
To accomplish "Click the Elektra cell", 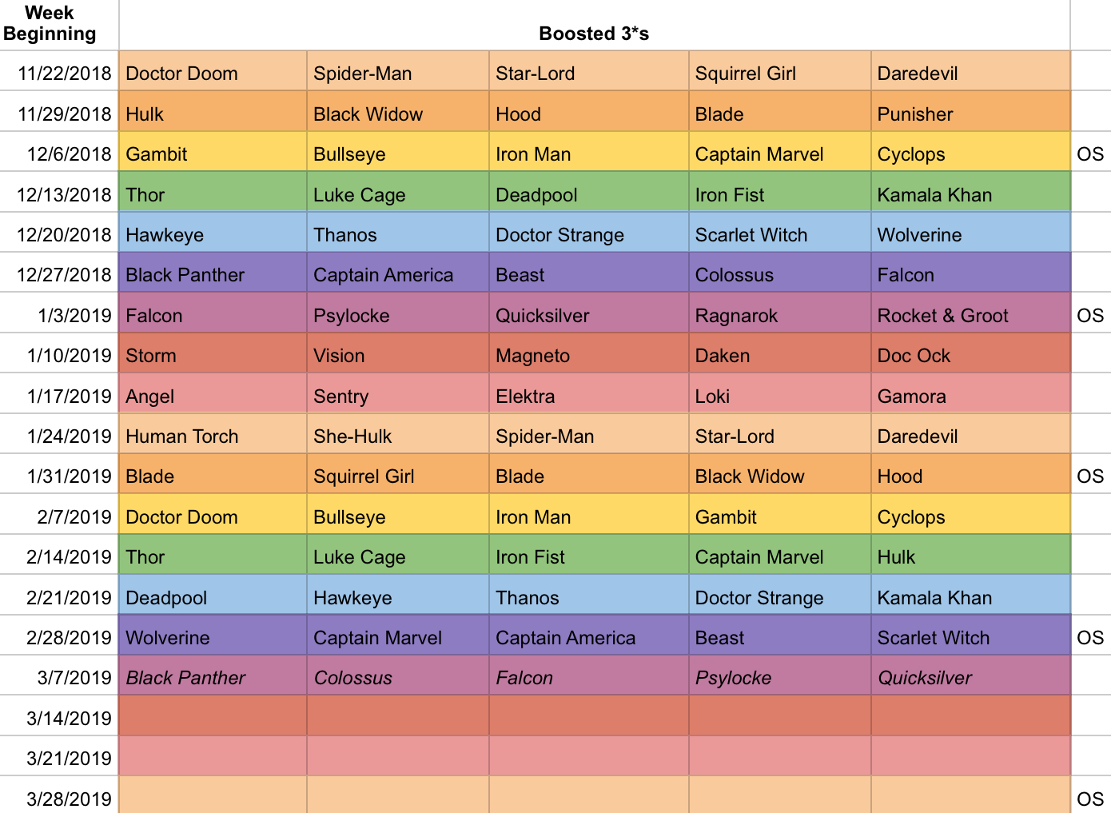I will click(588, 394).
